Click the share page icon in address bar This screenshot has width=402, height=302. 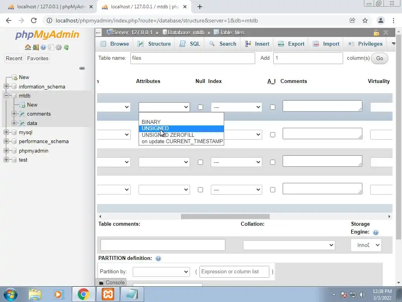352,20
